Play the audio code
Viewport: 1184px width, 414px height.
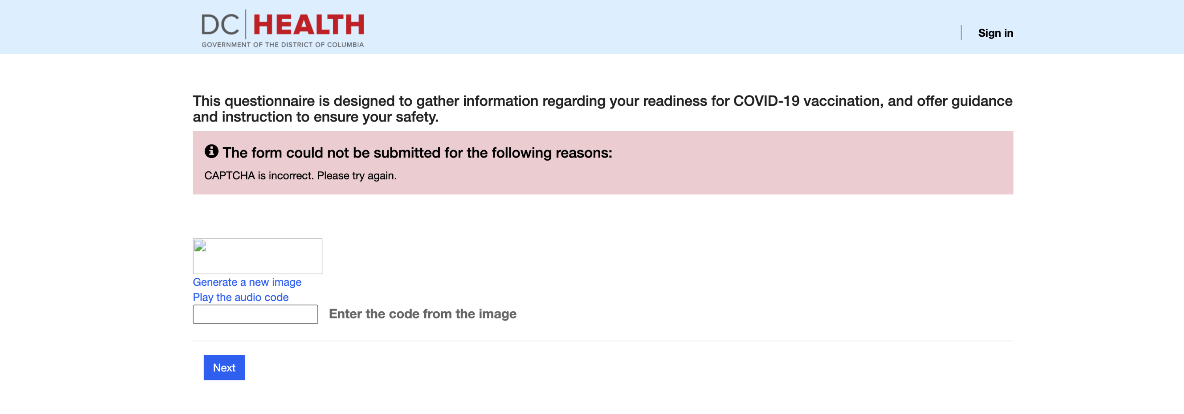pos(240,297)
